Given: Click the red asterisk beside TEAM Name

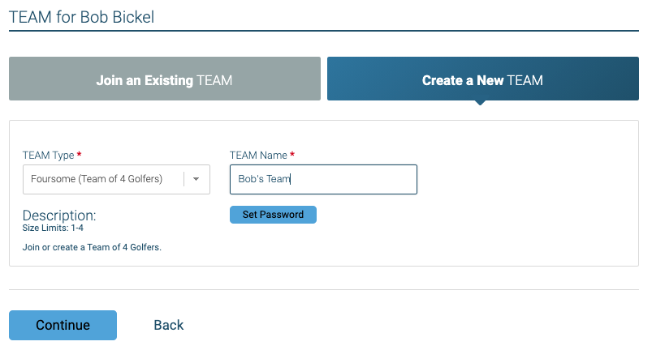Looking at the screenshot, I should click(x=292, y=155).
